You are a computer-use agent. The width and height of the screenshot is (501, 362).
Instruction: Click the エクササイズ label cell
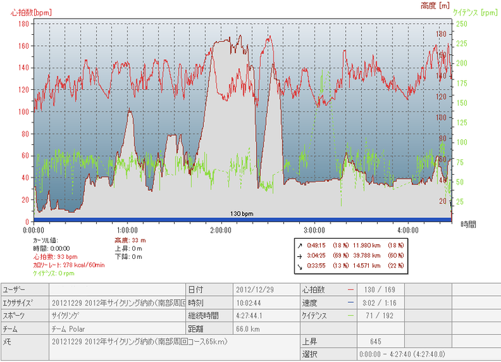pyautogui.click(x=25, y=303)
